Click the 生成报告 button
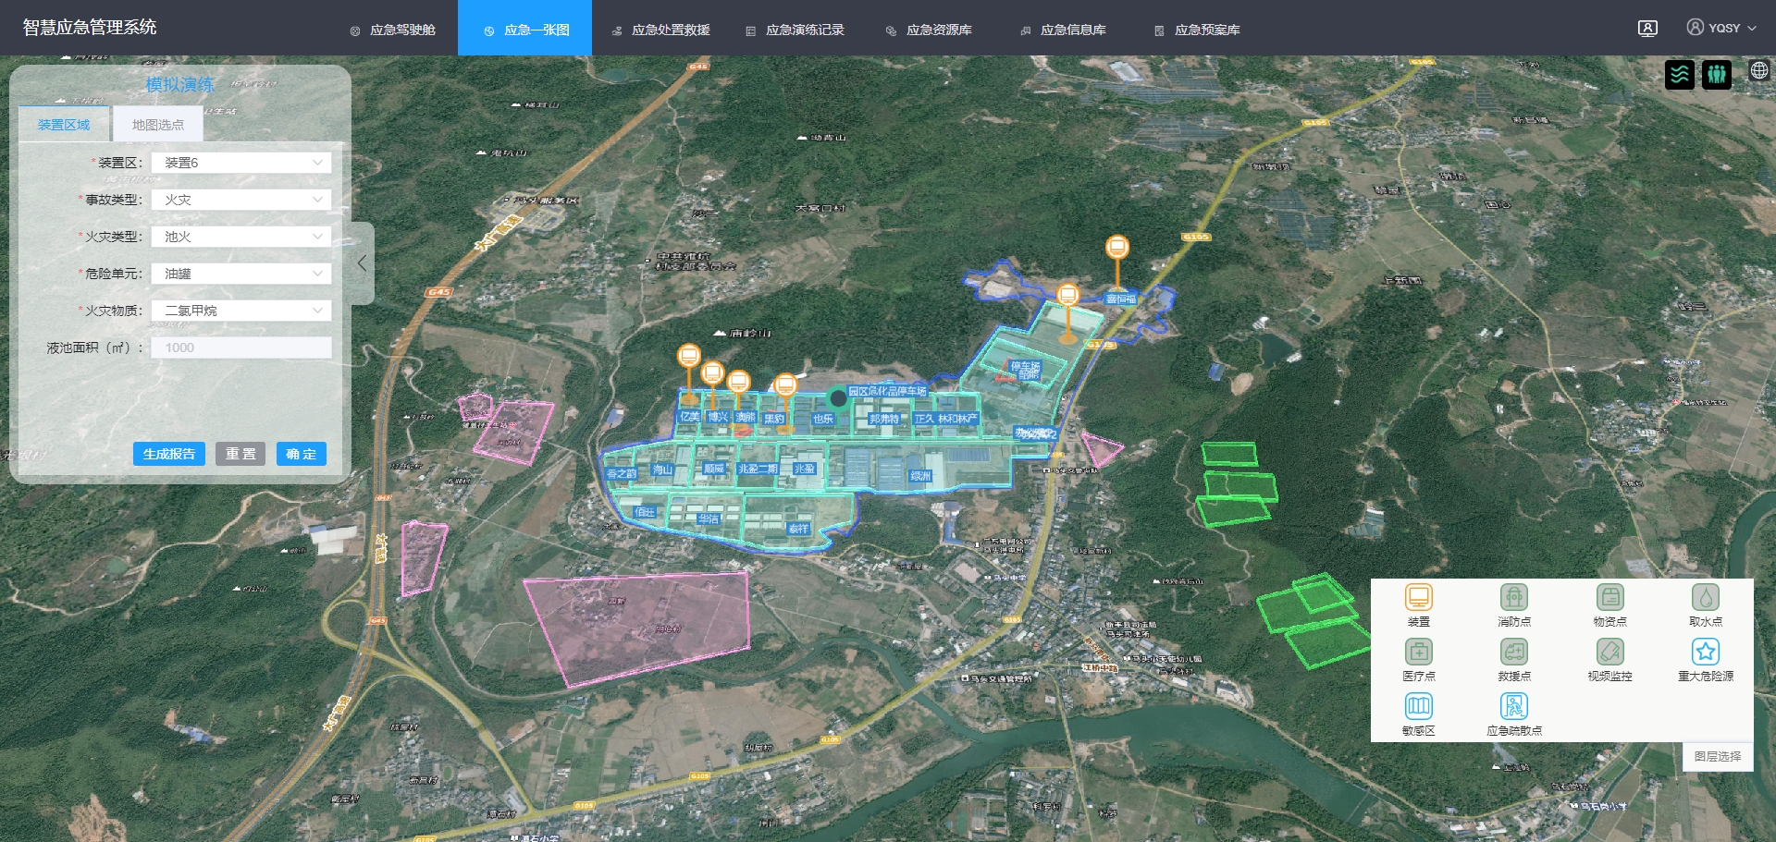The image size is (1776, 842). point(168,454)
